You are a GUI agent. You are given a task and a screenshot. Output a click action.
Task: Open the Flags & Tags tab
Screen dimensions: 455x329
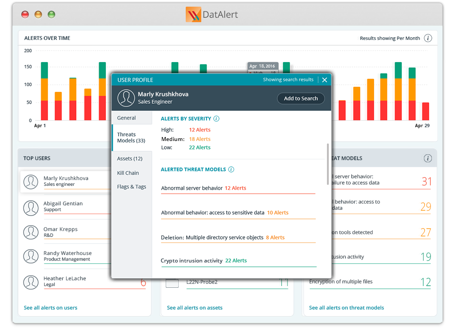click(x=132, y=187)
